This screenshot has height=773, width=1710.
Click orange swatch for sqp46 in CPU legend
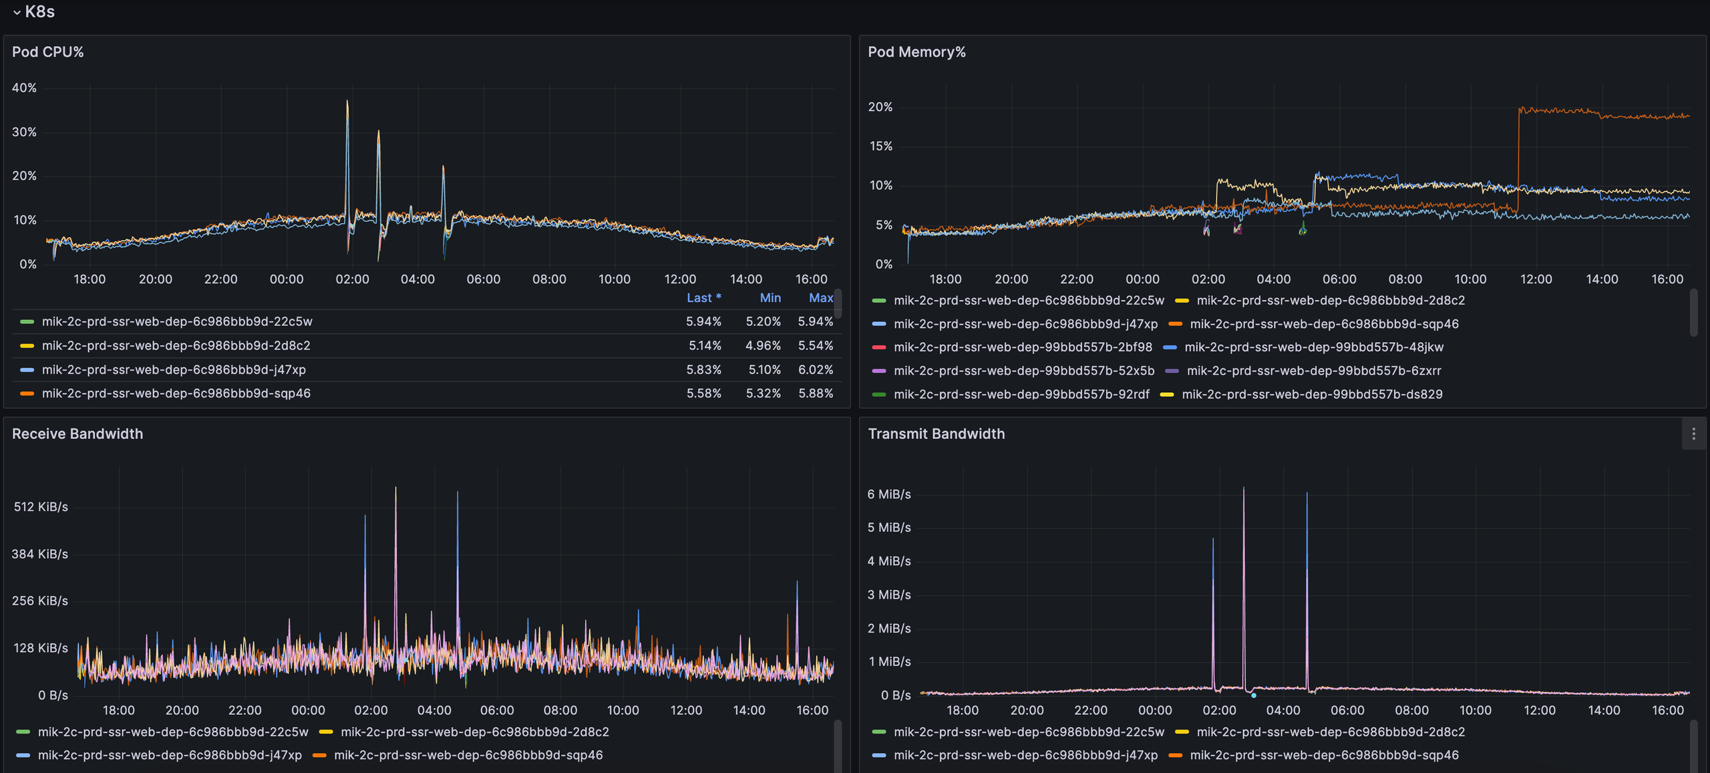point(27,394)
